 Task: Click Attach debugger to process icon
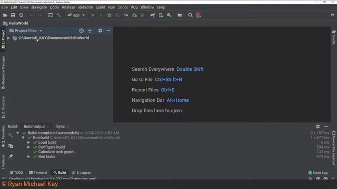tap(134, 15)
